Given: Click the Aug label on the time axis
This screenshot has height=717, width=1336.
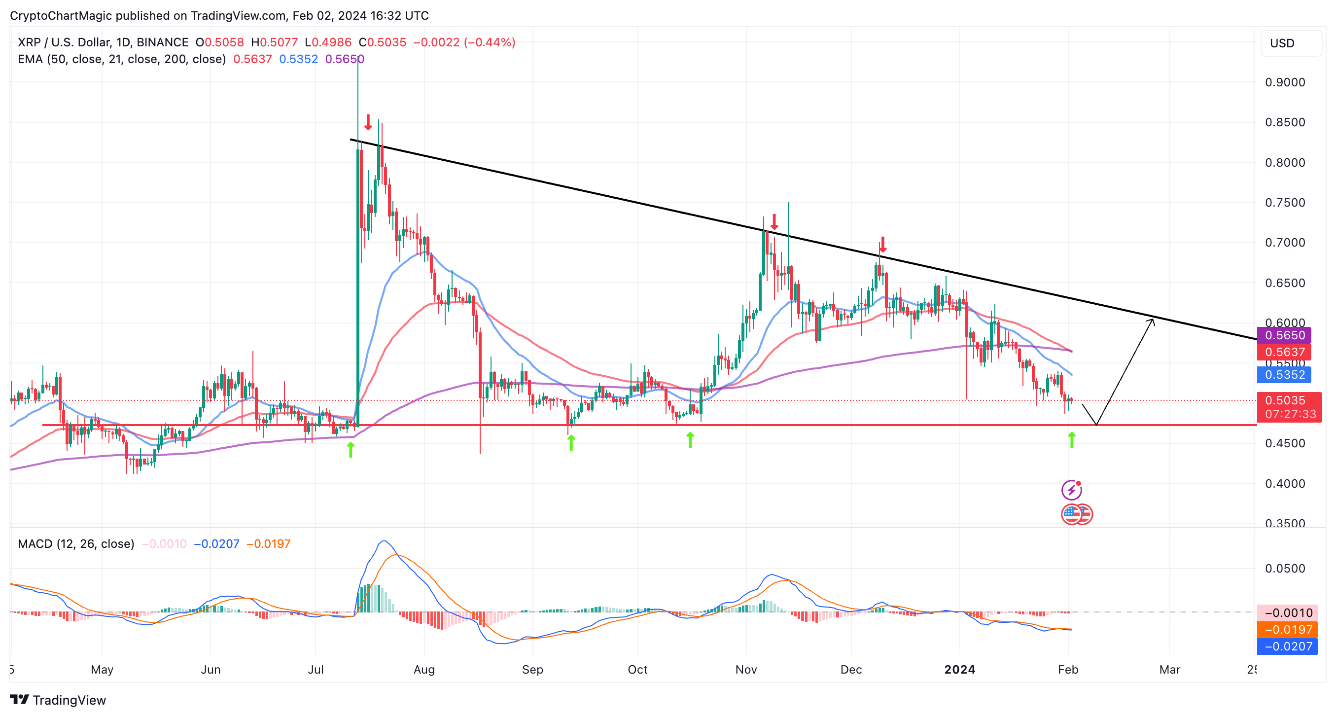Looking at the screenshot, I should pyautogui.click(x=423, y=669).
